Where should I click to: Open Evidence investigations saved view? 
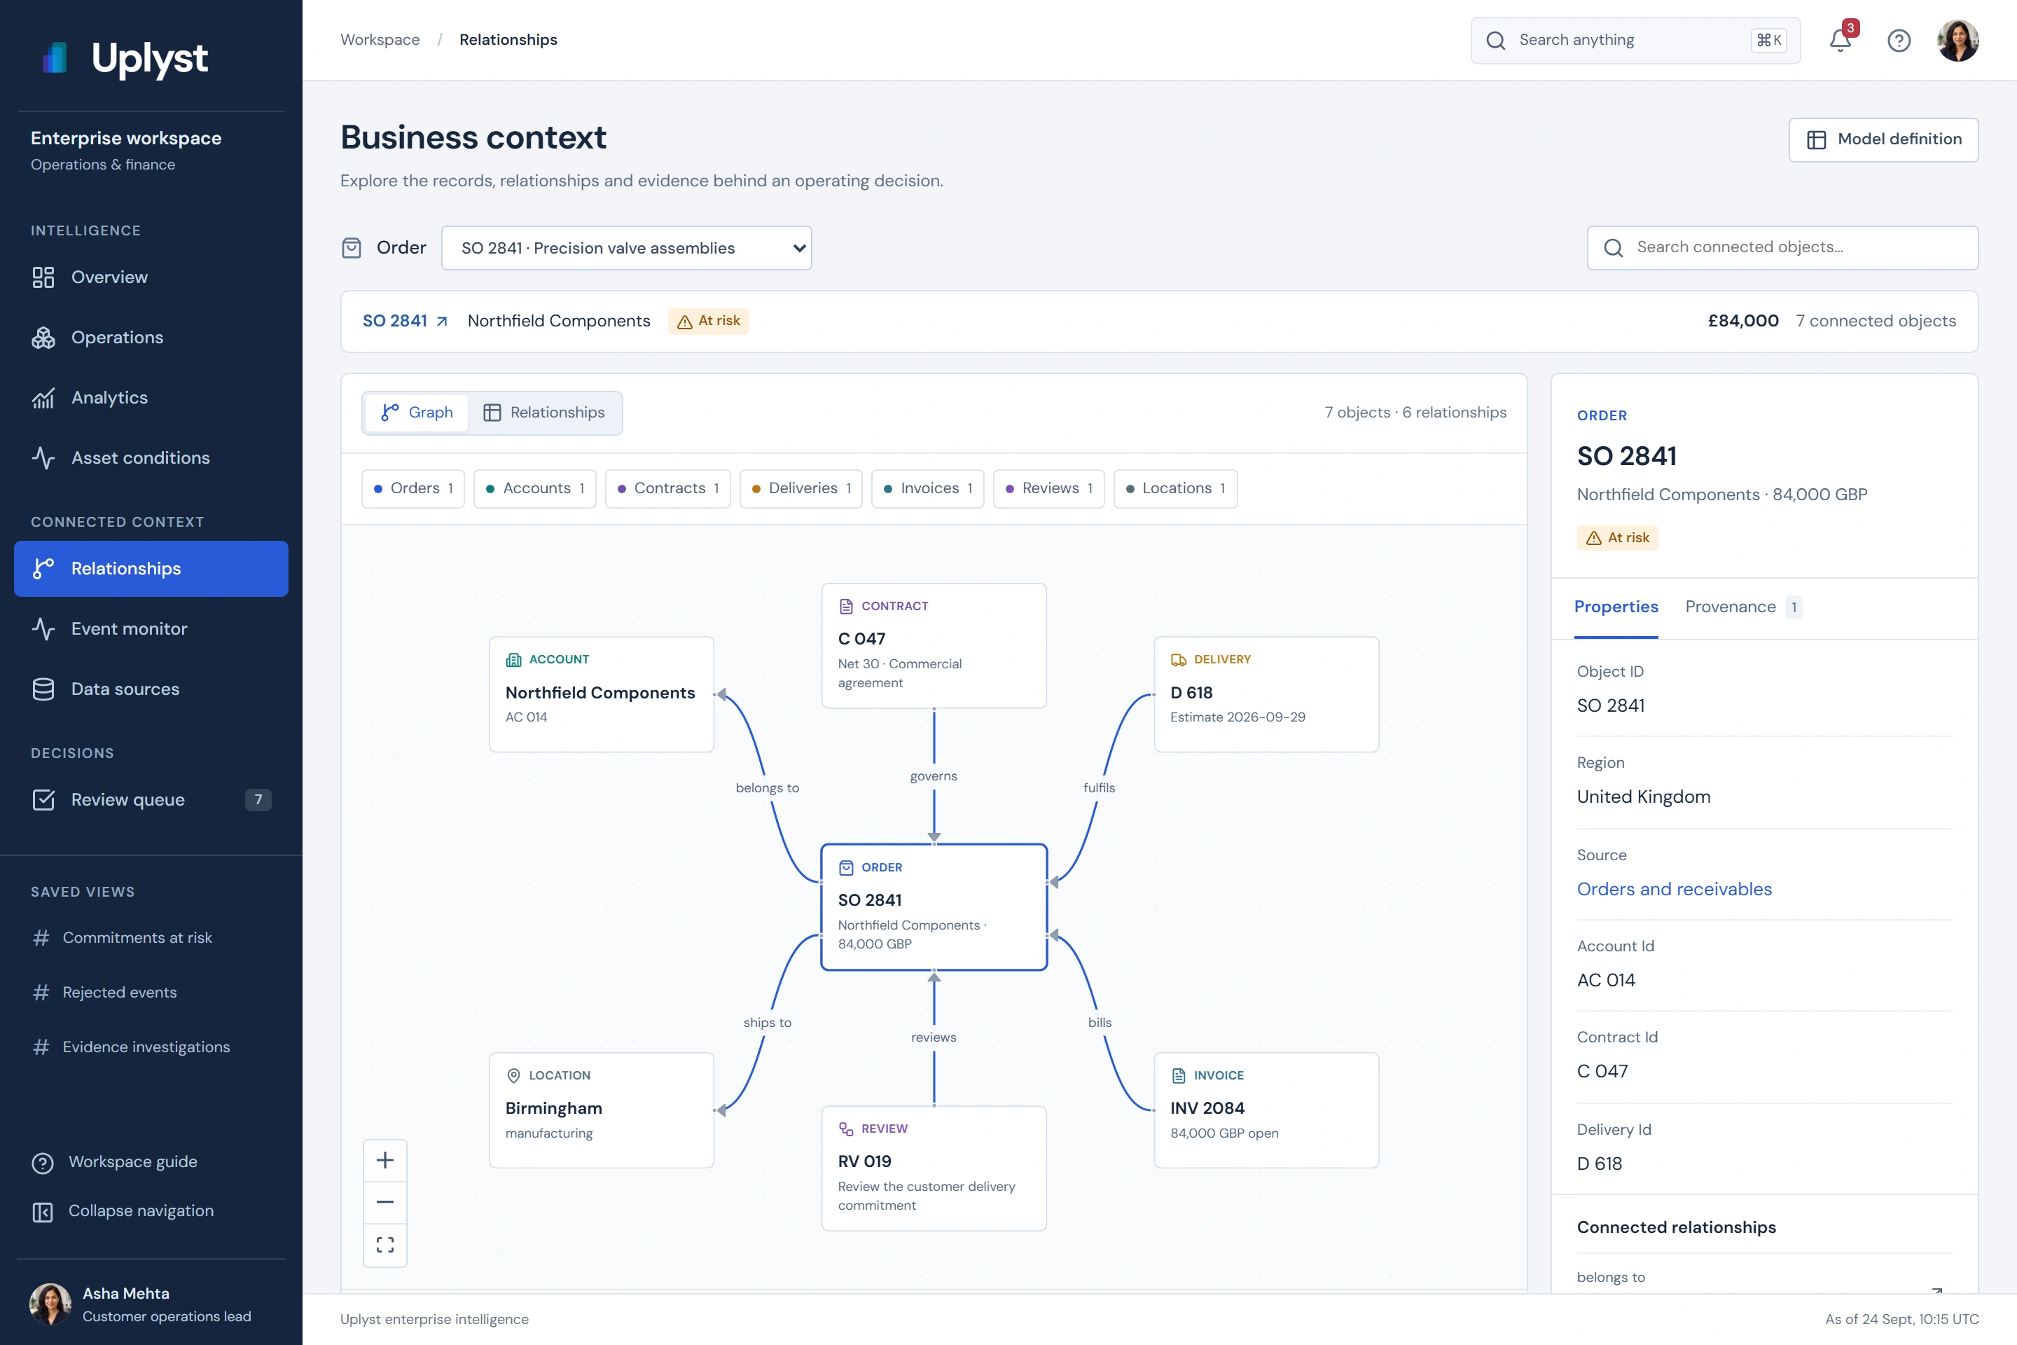click(x=151, y=1047)
